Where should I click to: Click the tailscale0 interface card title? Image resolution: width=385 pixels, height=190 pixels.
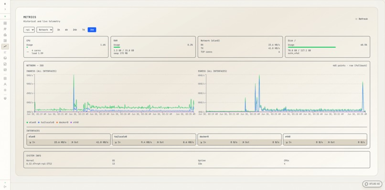pyautogui.click(x=120, y=137)
